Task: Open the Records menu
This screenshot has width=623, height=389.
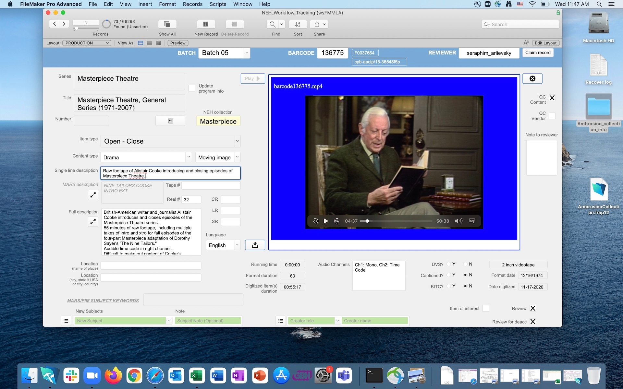Action: 192,4
